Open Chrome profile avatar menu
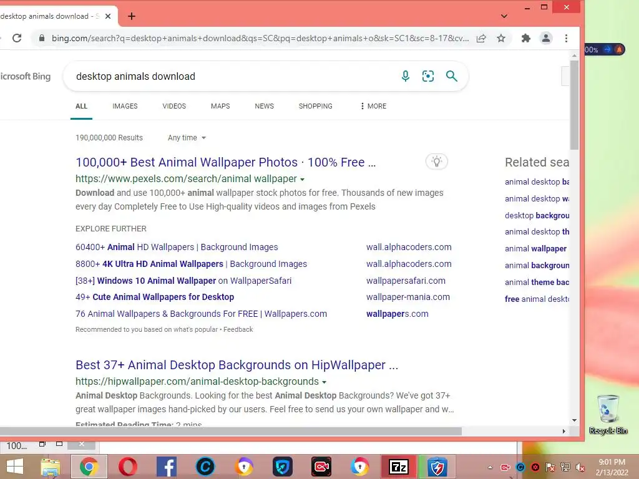The width and height of the screenshot is (639, 479). [x=545, y=38]
